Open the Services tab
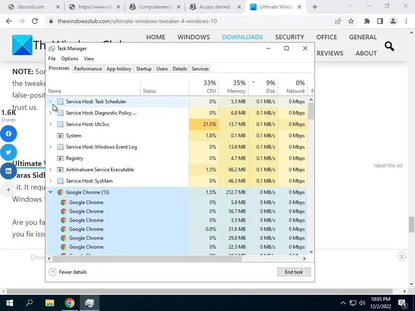415x311 pixels. [200, 69]
